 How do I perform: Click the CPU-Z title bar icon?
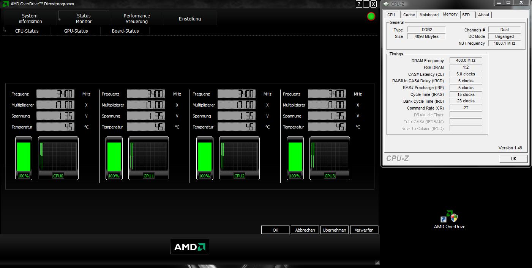pyautogui.click(x=386, y=4)
